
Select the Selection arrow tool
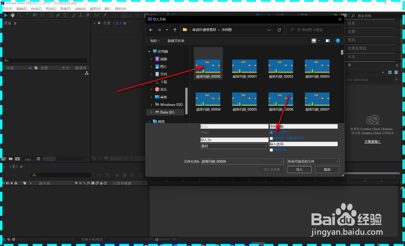click(6, 15)
